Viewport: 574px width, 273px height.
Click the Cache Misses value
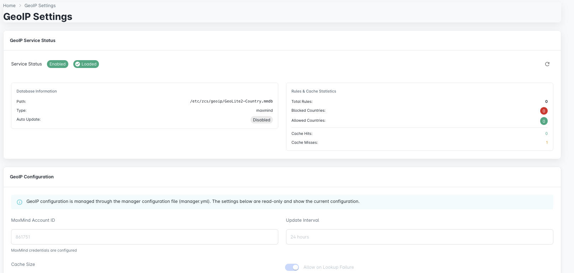pos(547,143)
